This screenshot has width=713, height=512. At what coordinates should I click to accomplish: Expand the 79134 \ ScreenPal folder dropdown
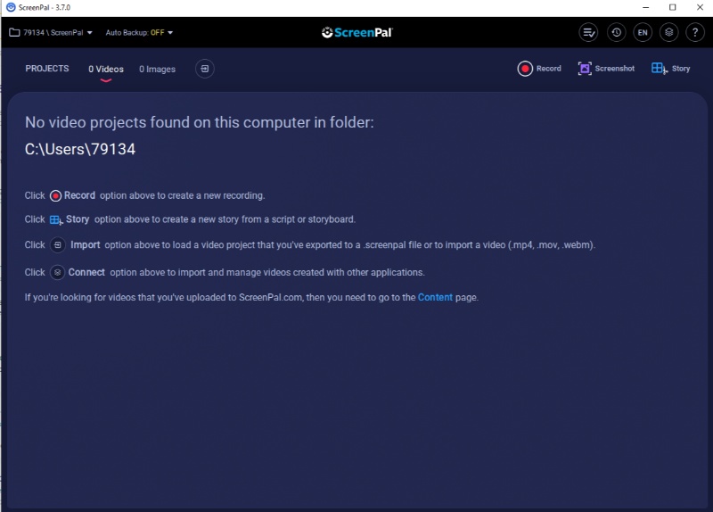pos(51,33)
